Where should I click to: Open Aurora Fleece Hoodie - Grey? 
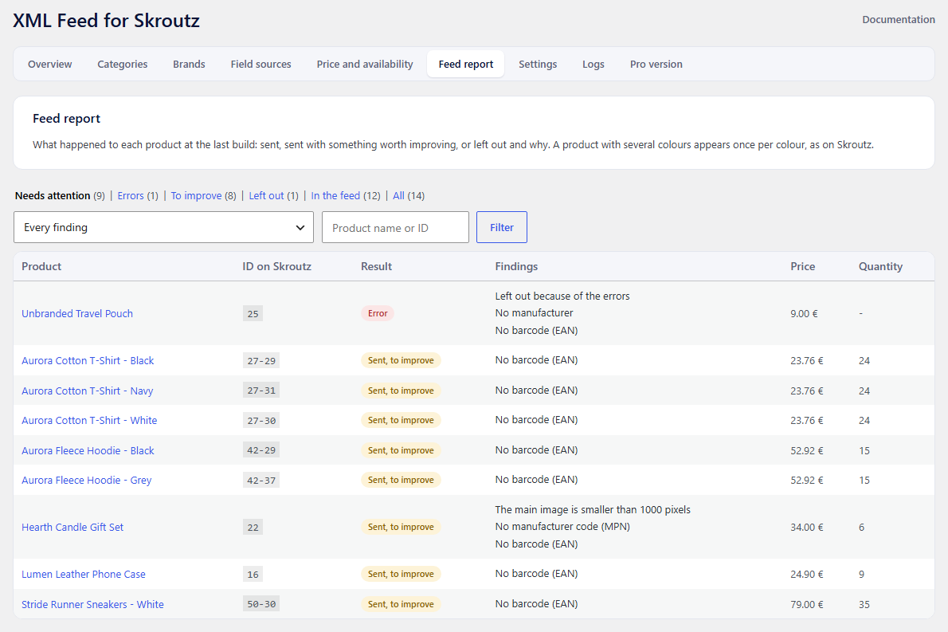click(87, 481)
